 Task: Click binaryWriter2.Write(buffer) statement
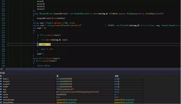point(51,18)
